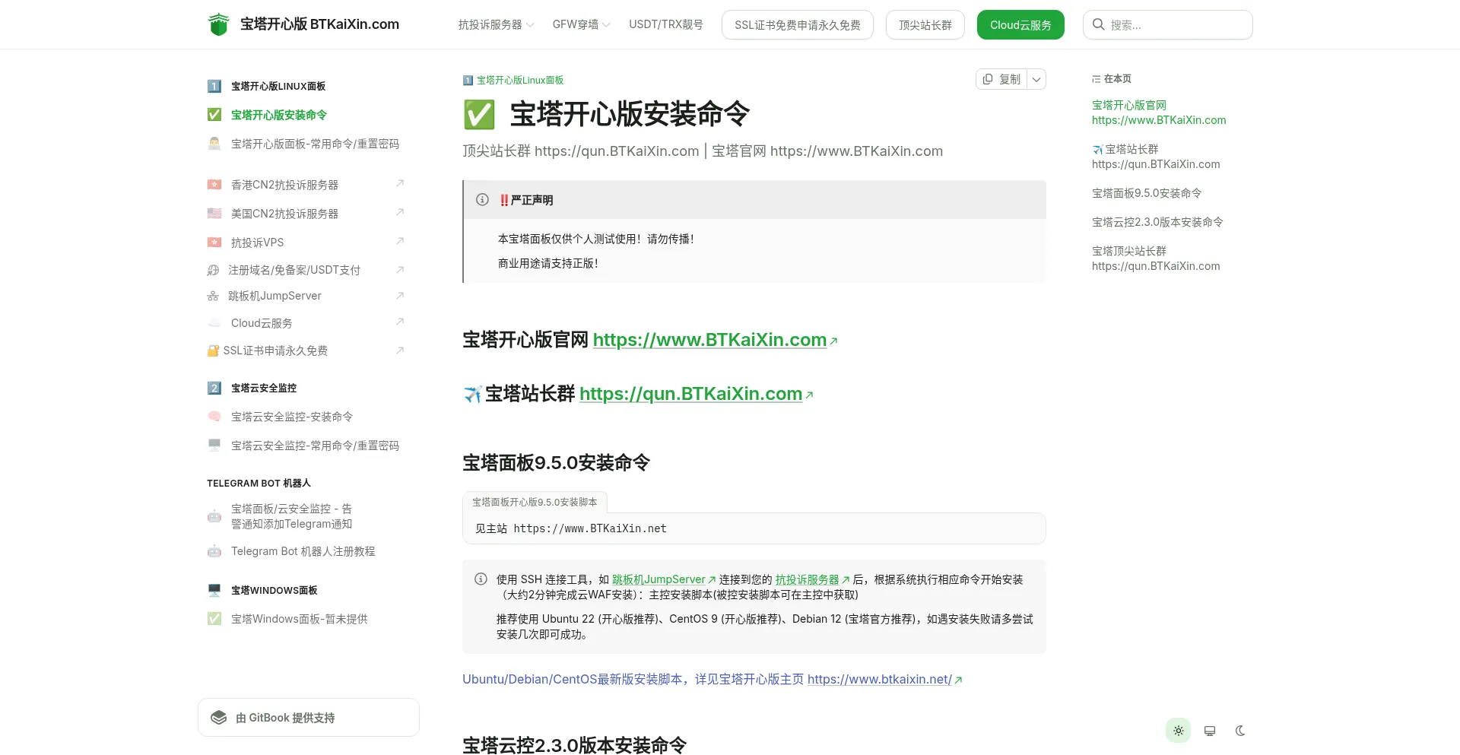Open 宝塔云安全监控-常用命令/重置密码 sidebar page

[315, 446]
